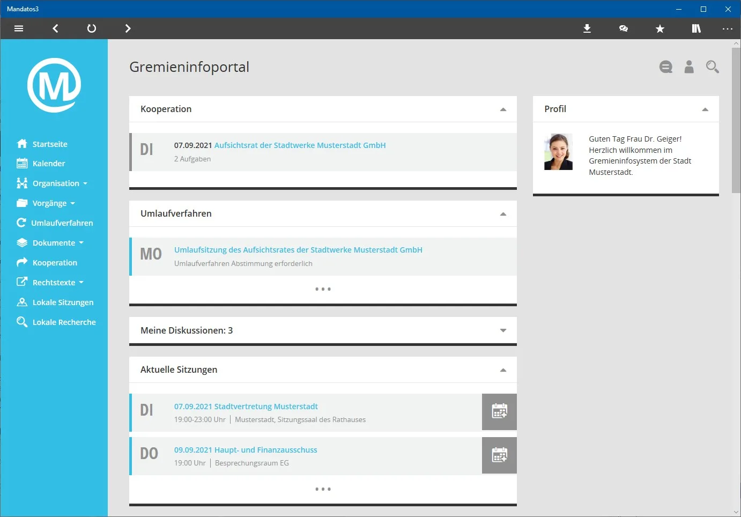Click the star favorites icon

(x=660, y=28)
